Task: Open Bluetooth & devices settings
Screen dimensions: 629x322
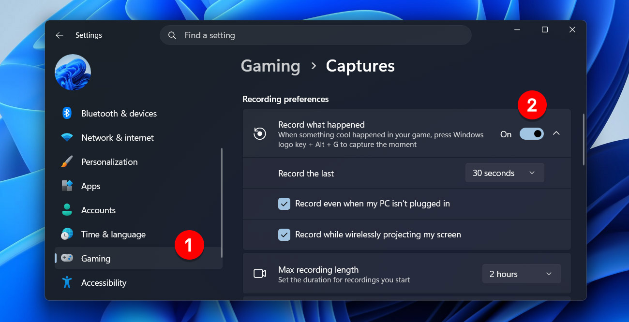Action: pyautogui.click(x=138, y=114)
